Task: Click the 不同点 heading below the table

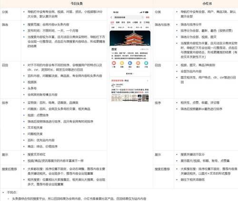Action: (12, 192)
